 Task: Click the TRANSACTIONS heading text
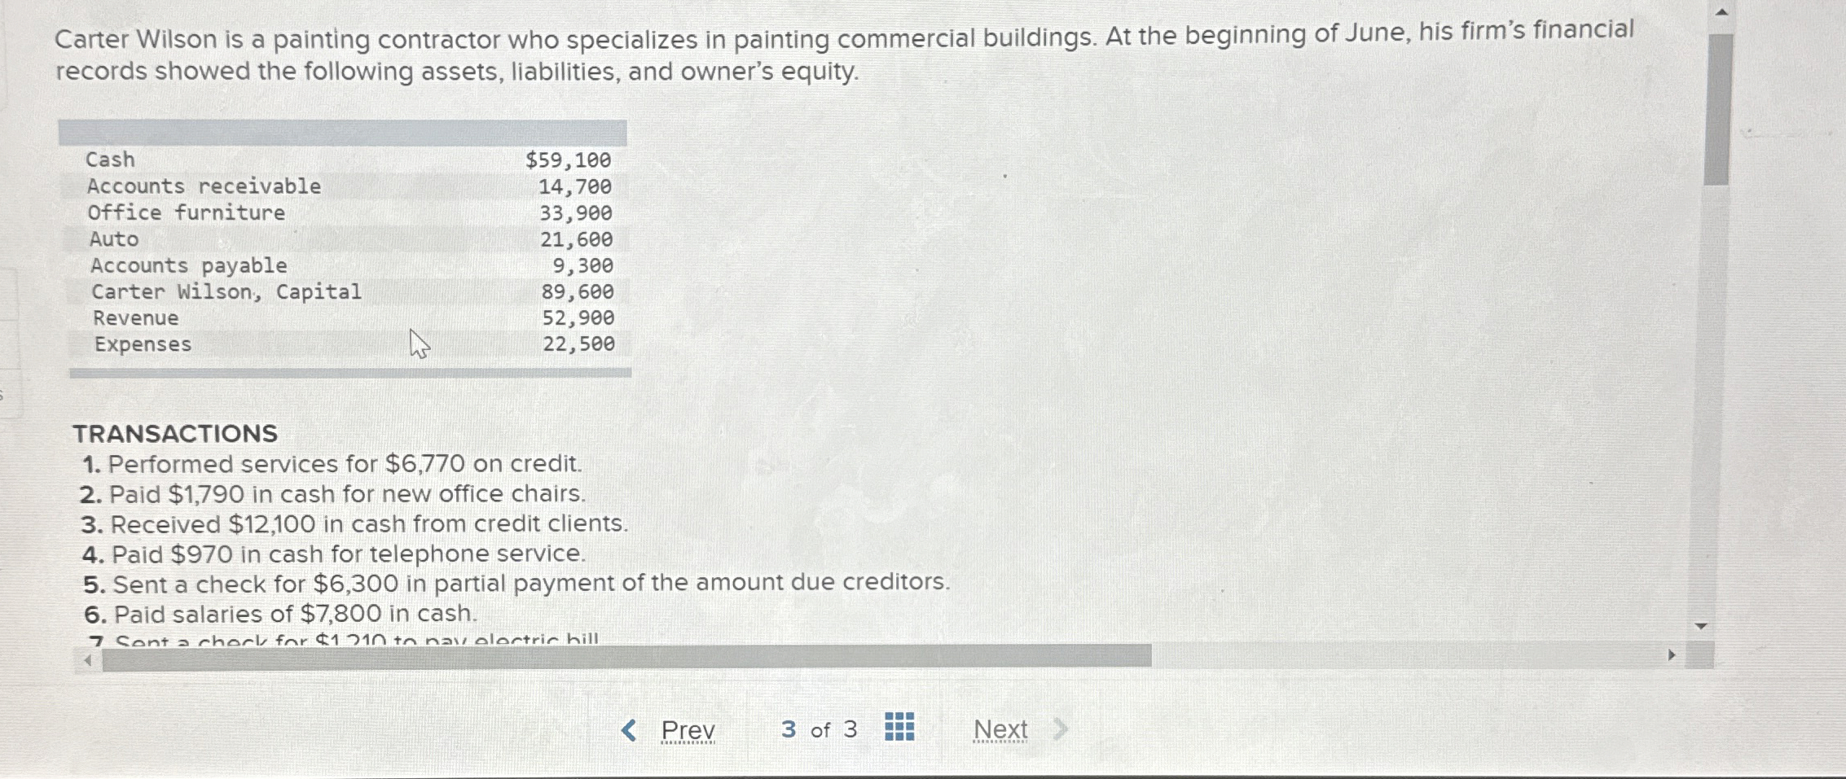click(x=175, y=434)
